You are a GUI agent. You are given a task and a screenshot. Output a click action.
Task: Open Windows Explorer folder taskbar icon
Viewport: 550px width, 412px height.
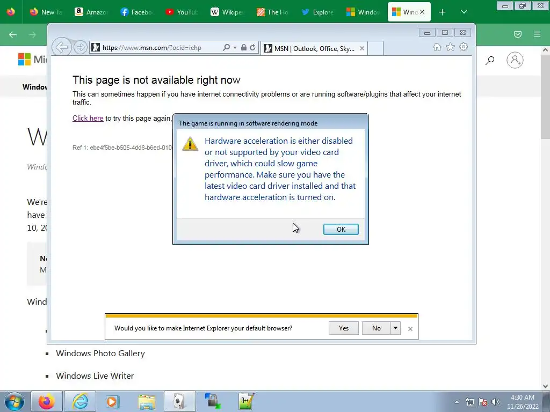coord(147,401)
